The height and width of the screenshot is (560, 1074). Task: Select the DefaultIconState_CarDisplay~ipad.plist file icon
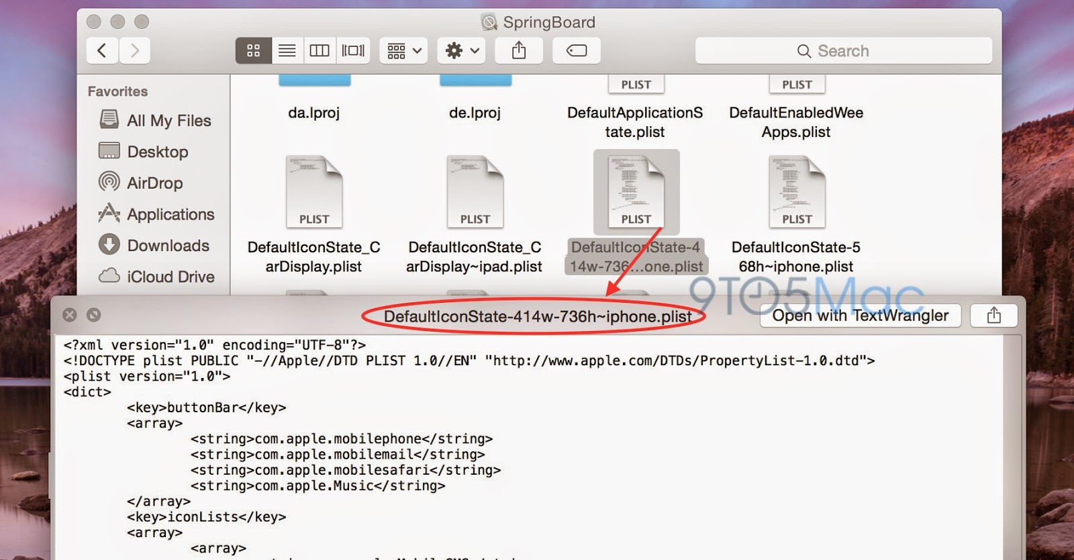pos(475,192)
